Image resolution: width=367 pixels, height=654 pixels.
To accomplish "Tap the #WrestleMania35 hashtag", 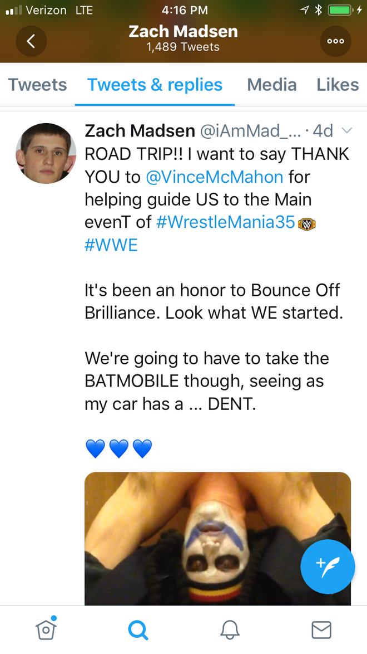I will (x=225, y=222).
